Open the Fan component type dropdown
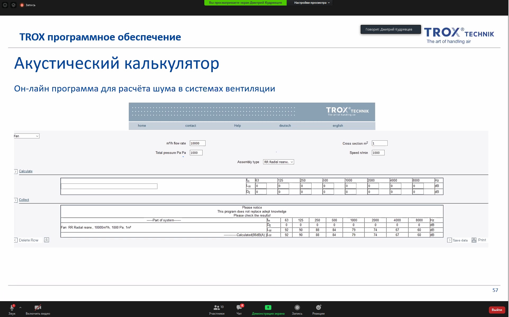Image resolution: width=509 pixels, height=317 pixels. pyautogui.click(x=26, y=136)
